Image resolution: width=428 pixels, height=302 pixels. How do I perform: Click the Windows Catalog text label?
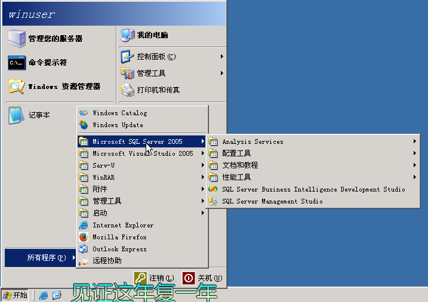(120, 113)
